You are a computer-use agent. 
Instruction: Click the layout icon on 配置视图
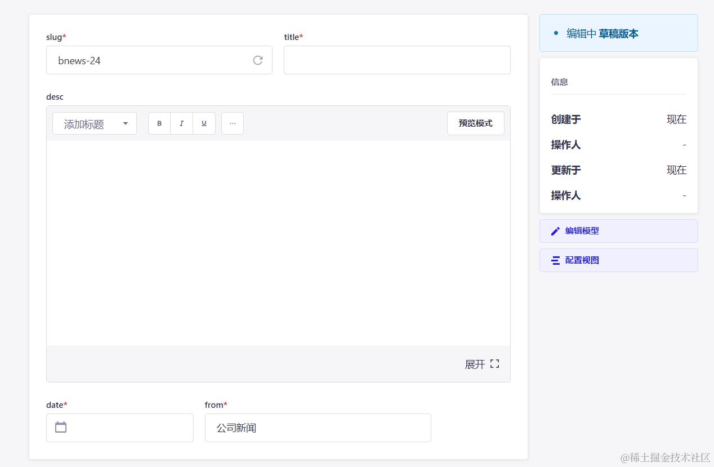click(555, 260)
